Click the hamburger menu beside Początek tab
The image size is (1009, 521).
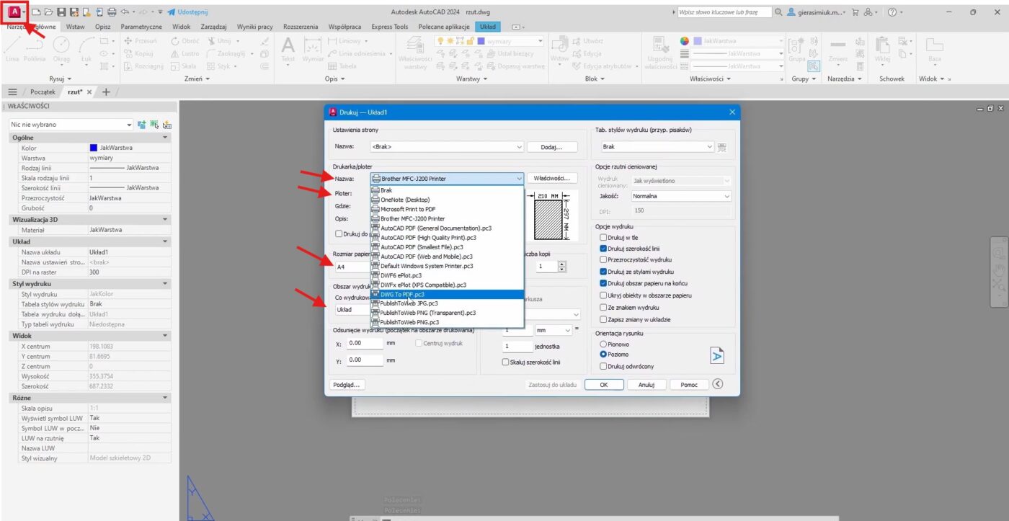12,92
